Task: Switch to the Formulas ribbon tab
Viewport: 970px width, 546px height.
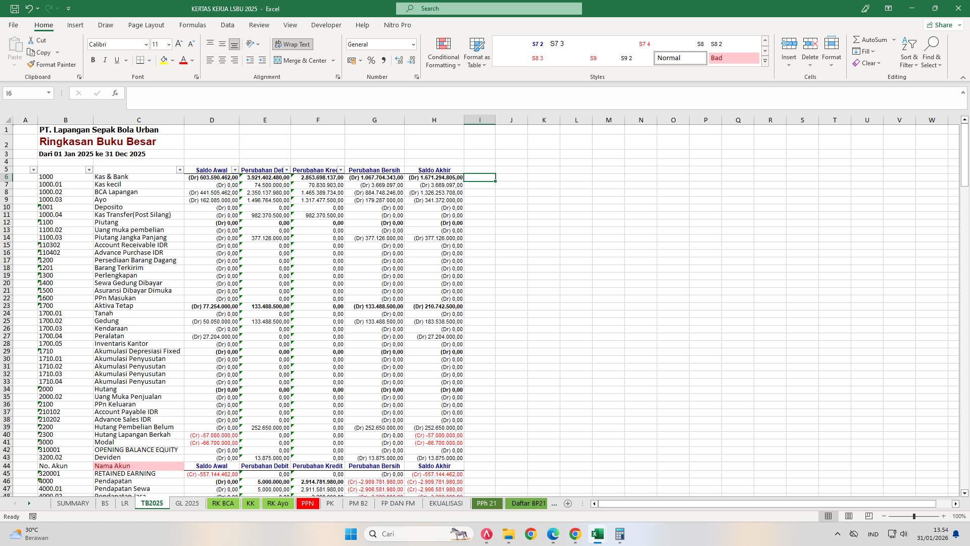Action: [192, 25]
